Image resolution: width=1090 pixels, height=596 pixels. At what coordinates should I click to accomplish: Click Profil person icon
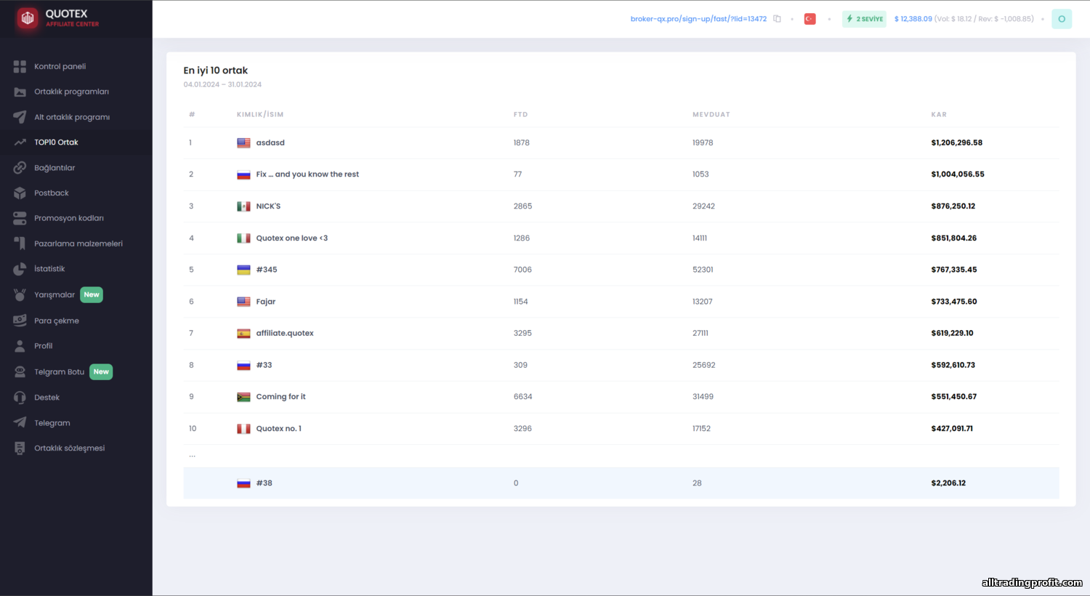(20, 346)
